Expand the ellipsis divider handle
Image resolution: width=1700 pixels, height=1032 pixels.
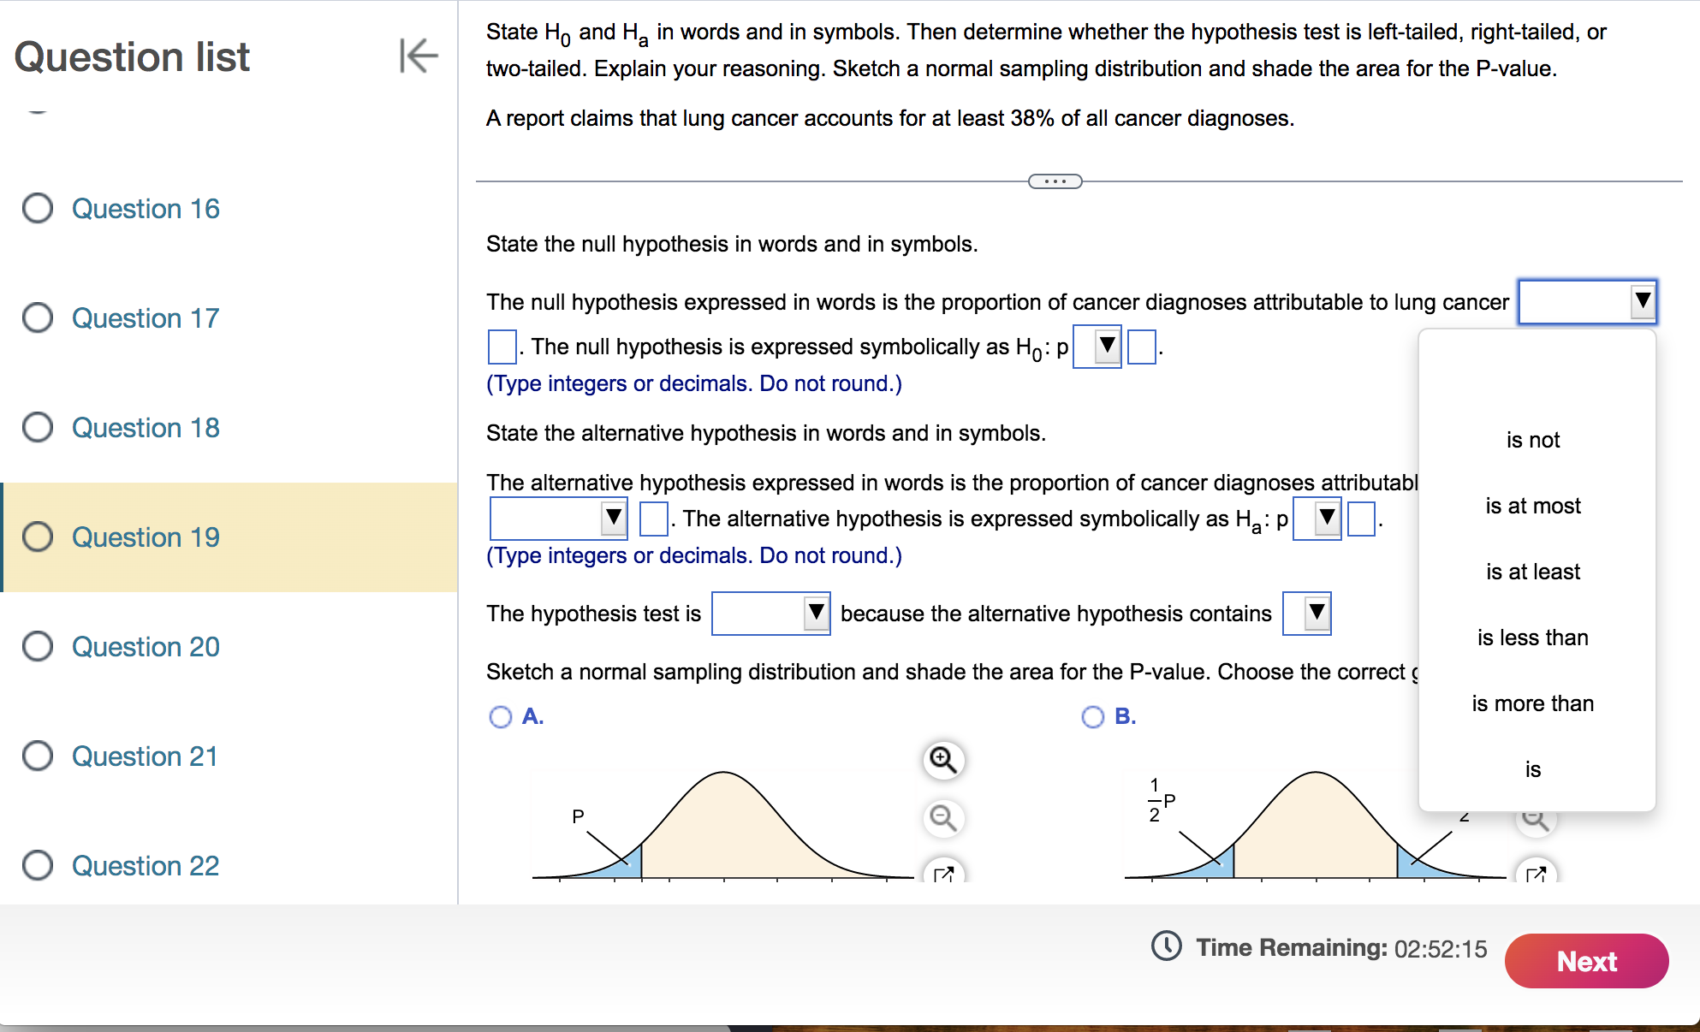[1055, 181]
